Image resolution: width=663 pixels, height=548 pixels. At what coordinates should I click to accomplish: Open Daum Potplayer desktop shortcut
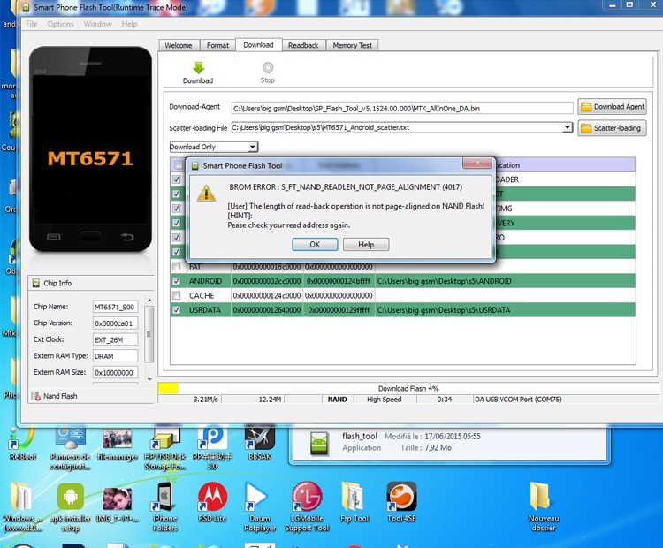click(x=260, y=506)
